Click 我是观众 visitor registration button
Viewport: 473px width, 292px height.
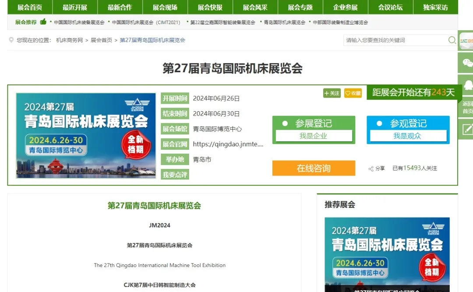(x=408, y=136)
